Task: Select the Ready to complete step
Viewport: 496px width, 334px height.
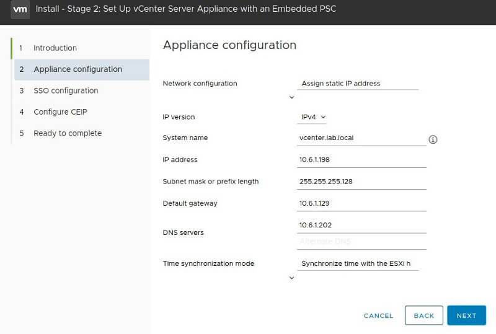Action: point(67,133)
